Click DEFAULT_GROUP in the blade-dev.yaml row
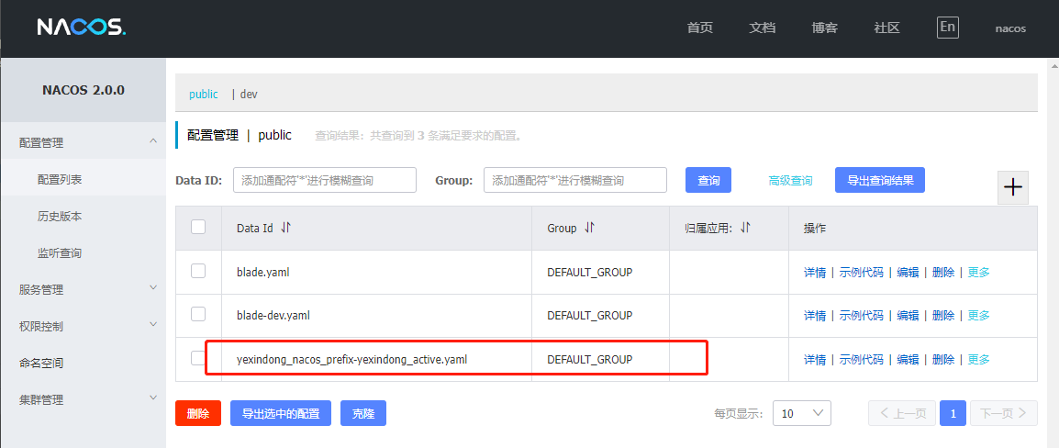The height and width of the screenshot is (448, 1059). 590,316
